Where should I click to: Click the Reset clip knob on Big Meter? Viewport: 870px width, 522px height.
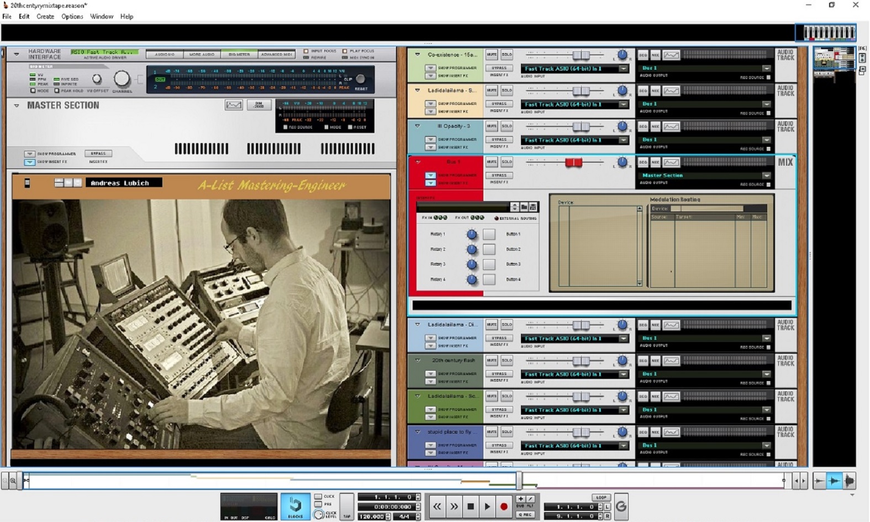pos(360,79)
